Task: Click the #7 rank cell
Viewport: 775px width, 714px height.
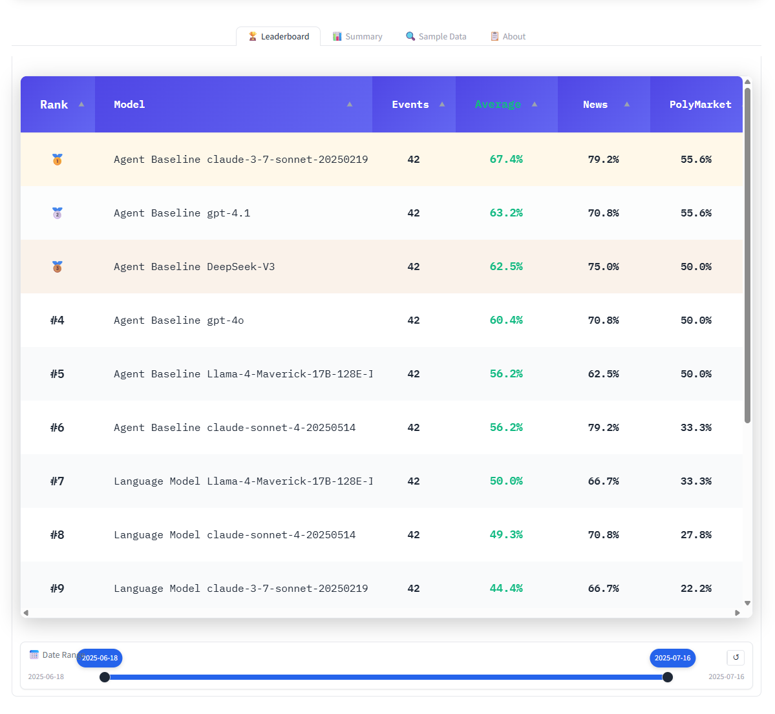Action: click(58, 481)
